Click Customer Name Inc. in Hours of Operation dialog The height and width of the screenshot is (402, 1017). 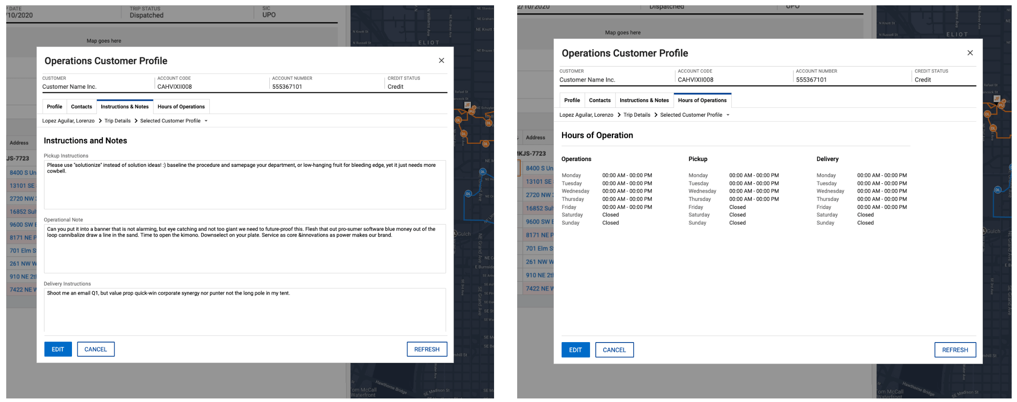point(587,80)
